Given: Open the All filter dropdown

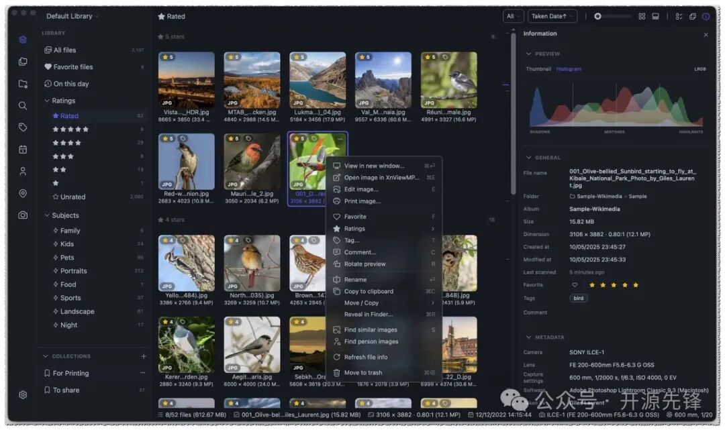Looking at the screenshot, I should click(514, 16).
